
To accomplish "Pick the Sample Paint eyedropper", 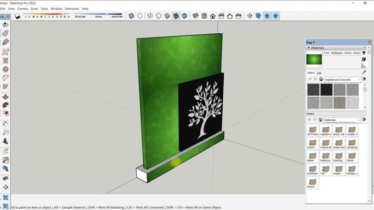I will click(x=363, y=72).
